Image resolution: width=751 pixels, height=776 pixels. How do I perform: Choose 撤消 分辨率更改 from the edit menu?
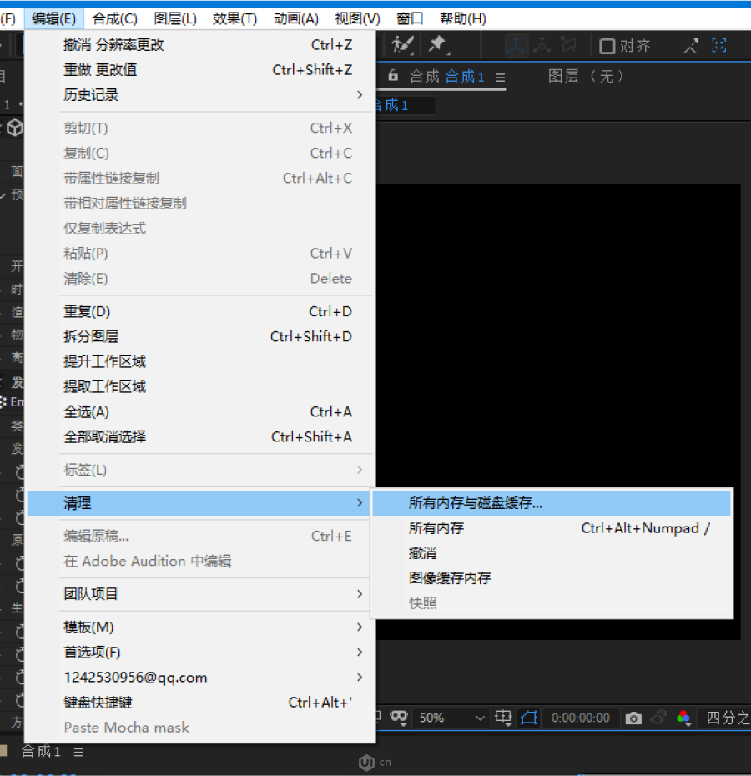tap(200, 45)
